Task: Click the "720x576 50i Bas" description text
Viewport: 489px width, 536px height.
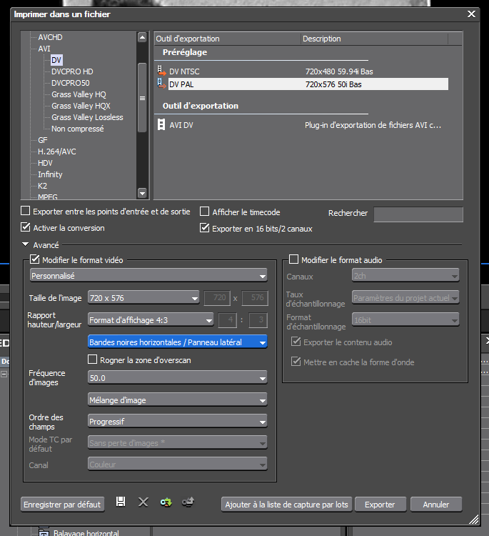Action: coord(333,84)
